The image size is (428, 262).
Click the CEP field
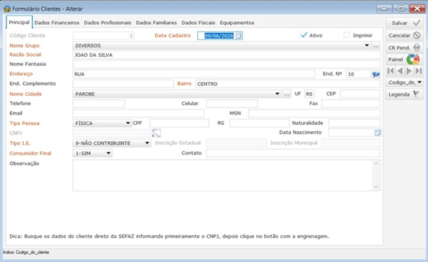[x=360, y=94]
